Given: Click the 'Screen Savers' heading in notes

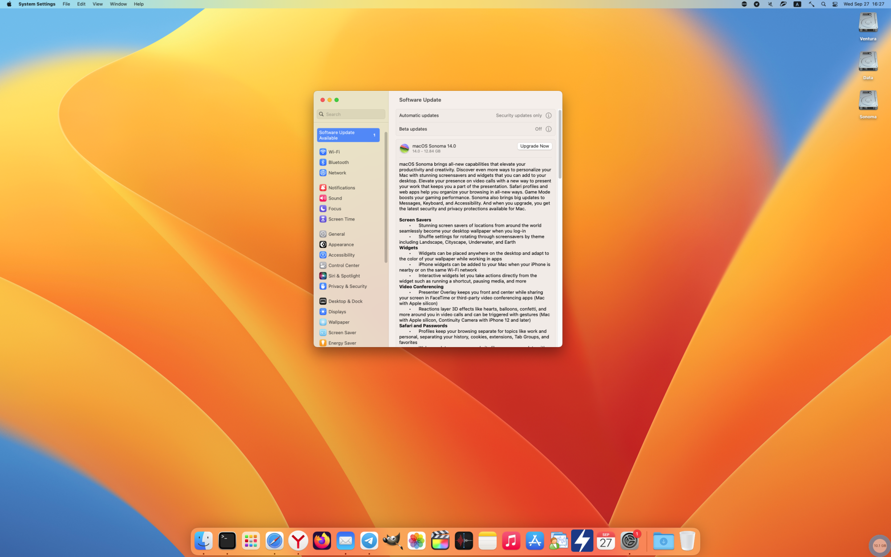Looking at the screenshot, I should (415, 220).
